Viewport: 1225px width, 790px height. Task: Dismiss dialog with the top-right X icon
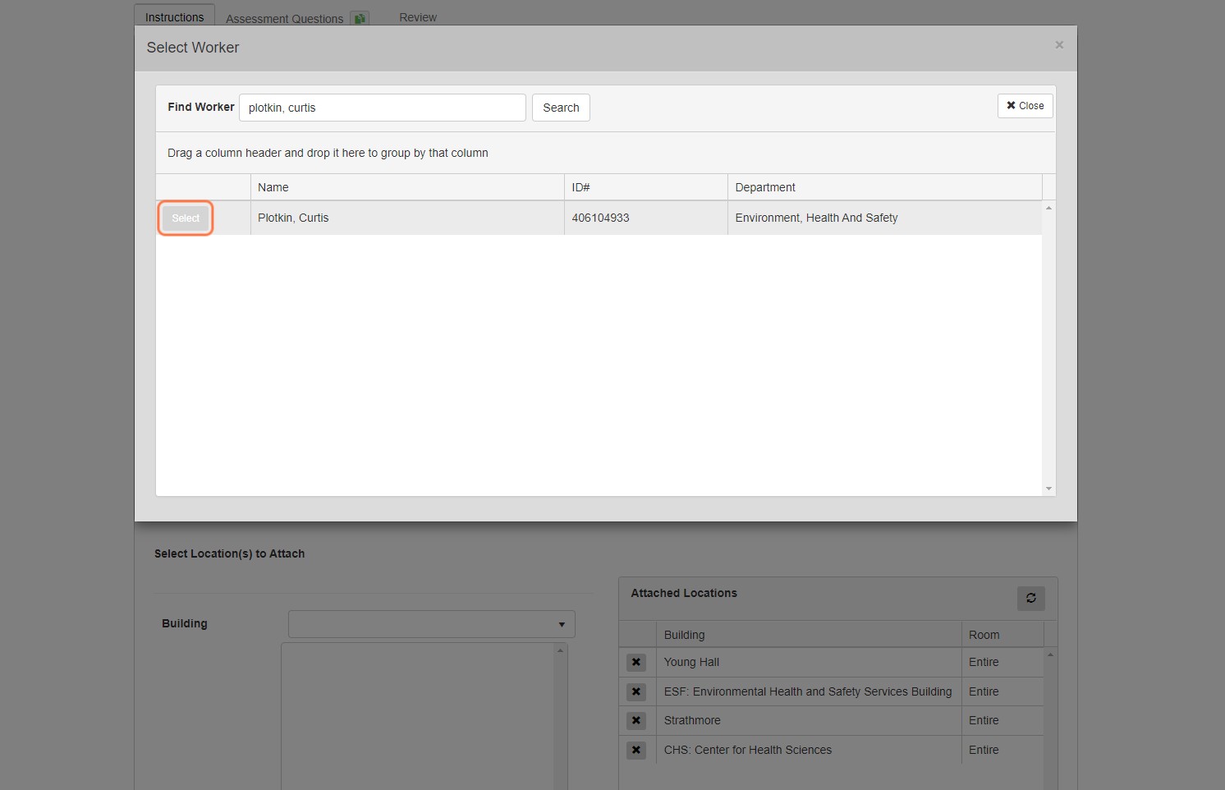pos(1059,45)
